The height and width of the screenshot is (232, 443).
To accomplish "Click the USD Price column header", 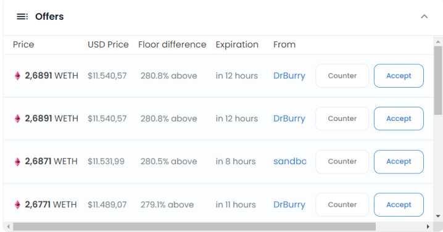I will (x=108, y=44).
